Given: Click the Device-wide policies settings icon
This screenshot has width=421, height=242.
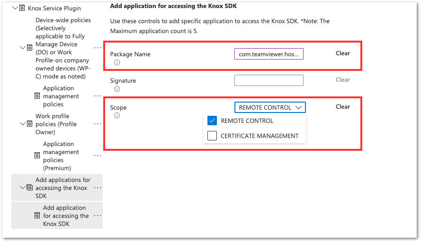Looking at the screenshot, I should (29, 48).
